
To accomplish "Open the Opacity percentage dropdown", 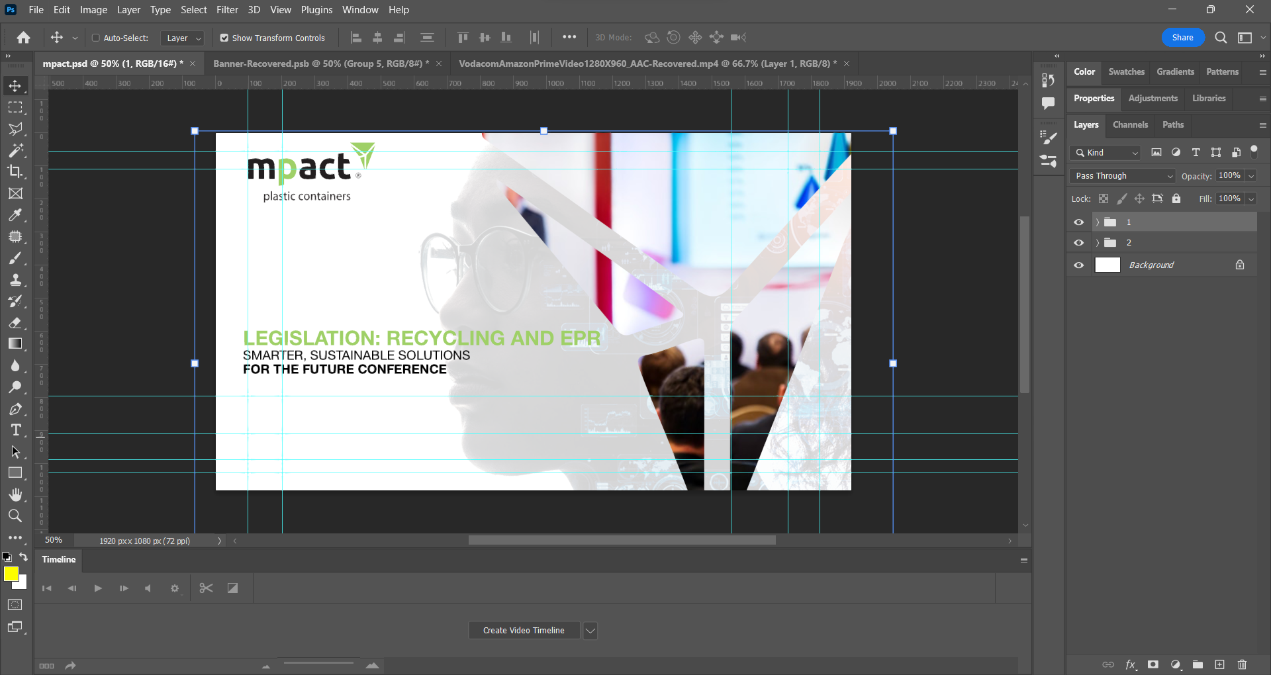I will tap(1252, 175).
